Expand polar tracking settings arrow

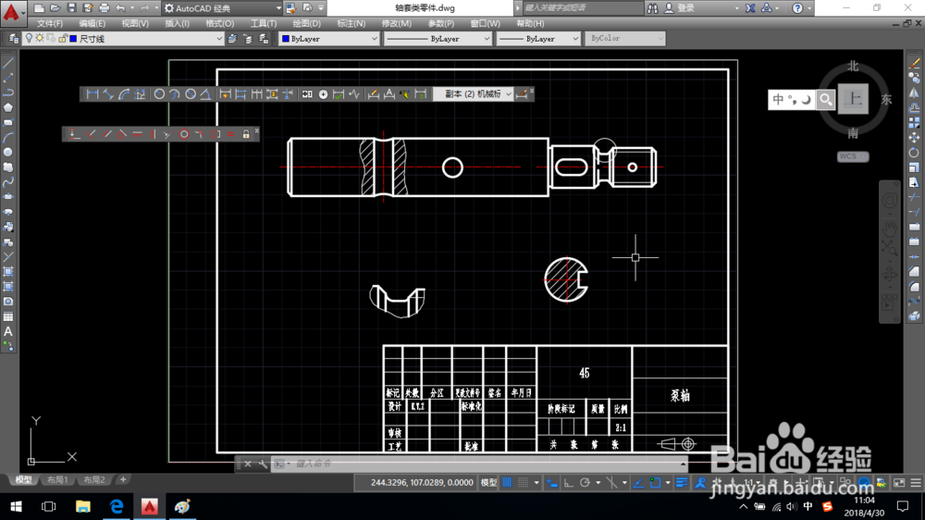(598, 483)
